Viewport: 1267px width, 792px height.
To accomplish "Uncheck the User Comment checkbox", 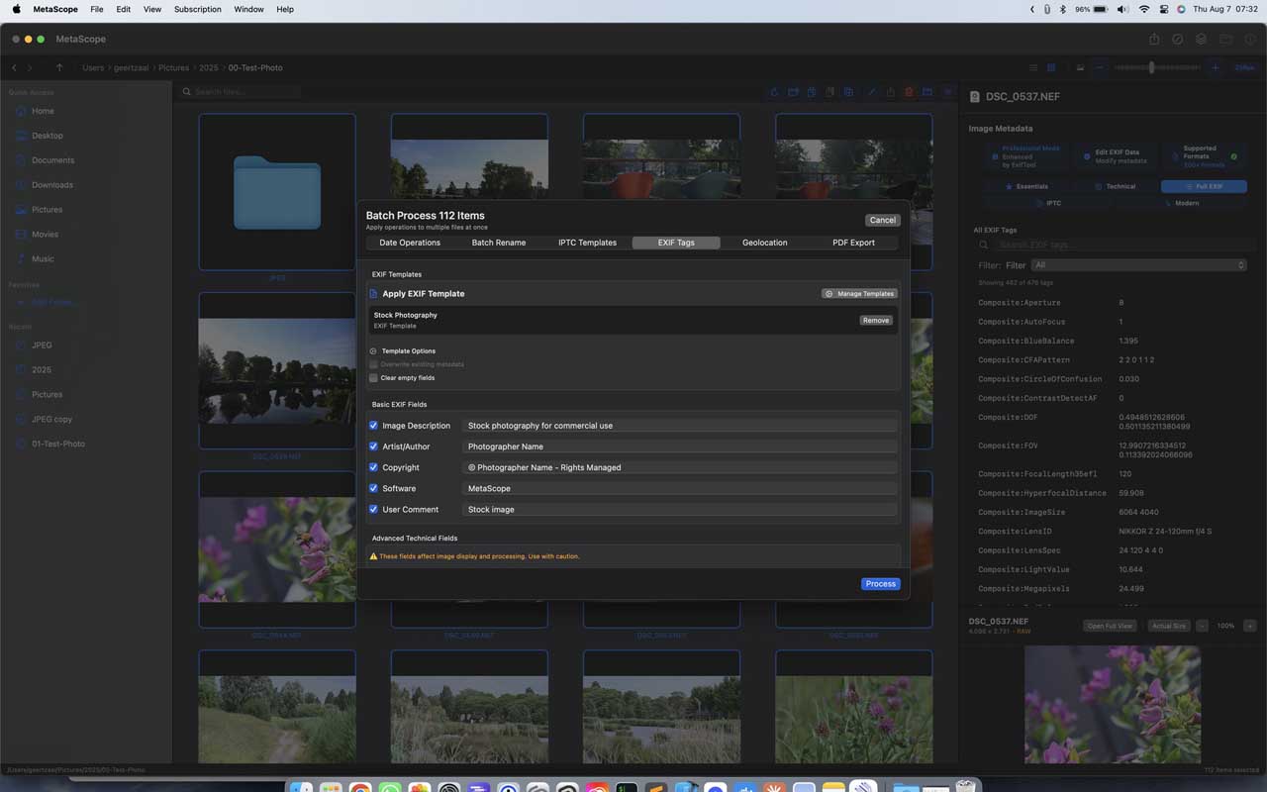I will (x=373, y=509).
